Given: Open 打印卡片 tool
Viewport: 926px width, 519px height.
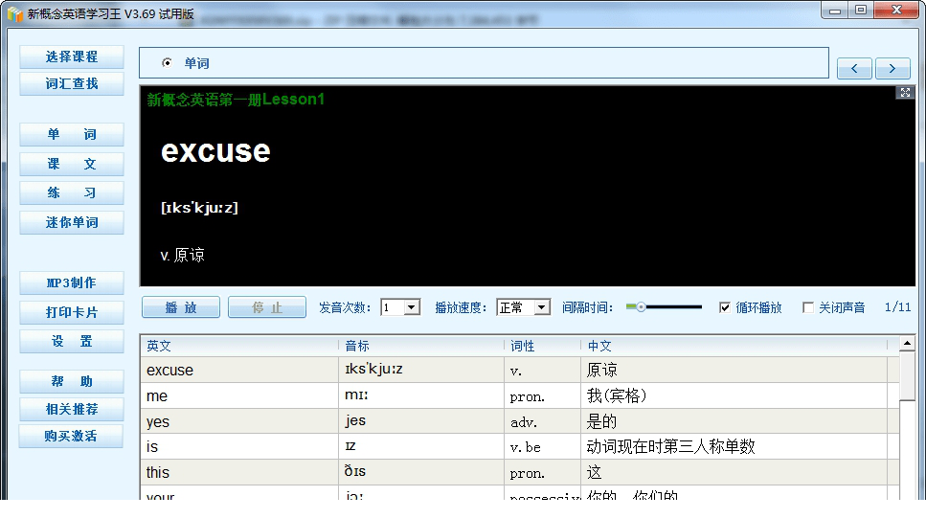Looking at the screenshot, I should click(x=72, y=312).
